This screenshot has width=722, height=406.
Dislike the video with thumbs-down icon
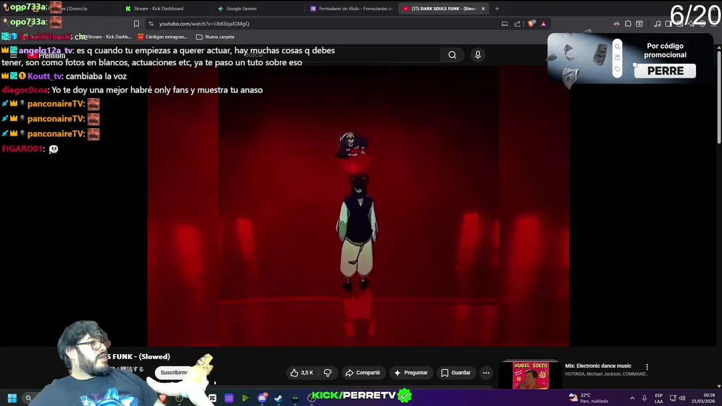pos(328,373)
